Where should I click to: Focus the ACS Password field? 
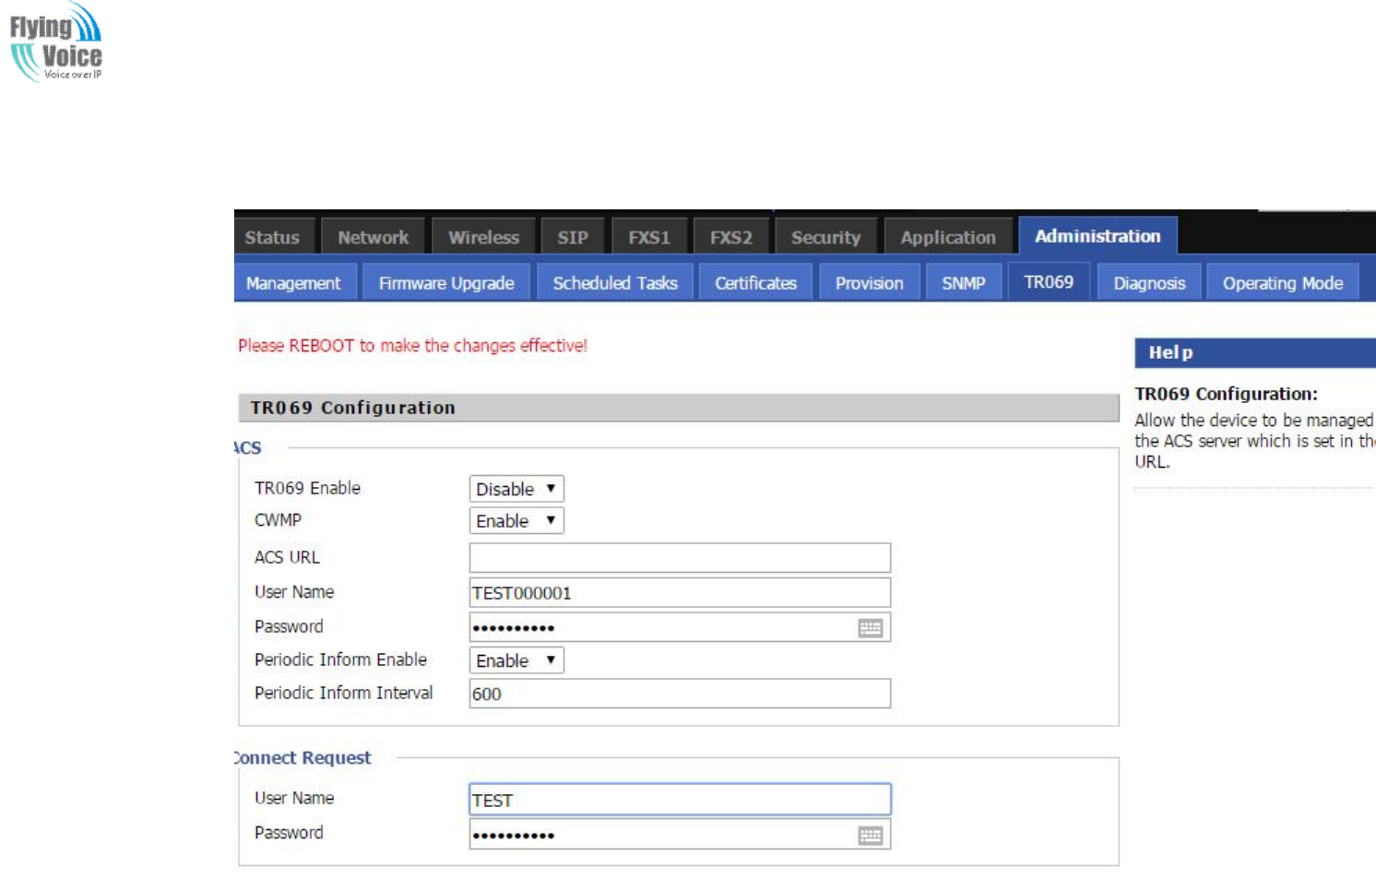pos(680,628)
